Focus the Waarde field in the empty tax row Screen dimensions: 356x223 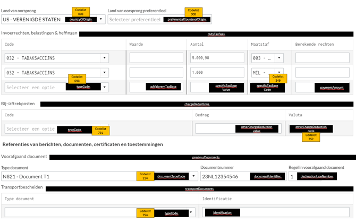[156, 87]
